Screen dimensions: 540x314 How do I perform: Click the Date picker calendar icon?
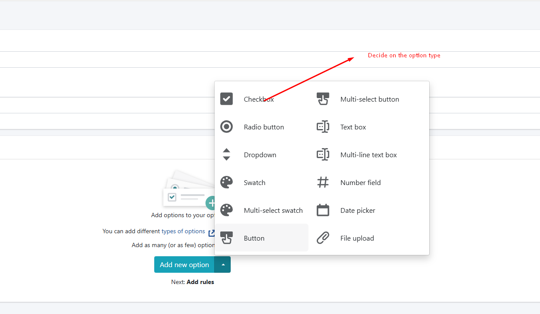(323, 210)
